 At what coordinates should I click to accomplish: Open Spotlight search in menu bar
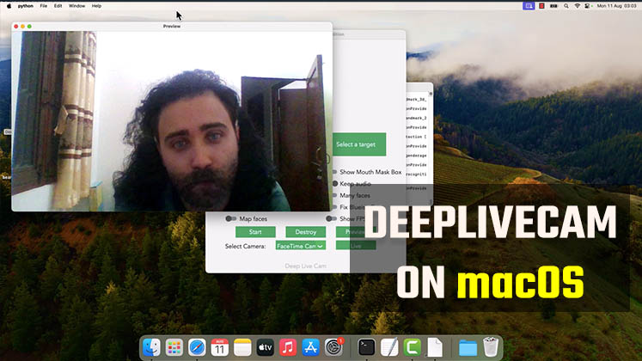[566, 6]
